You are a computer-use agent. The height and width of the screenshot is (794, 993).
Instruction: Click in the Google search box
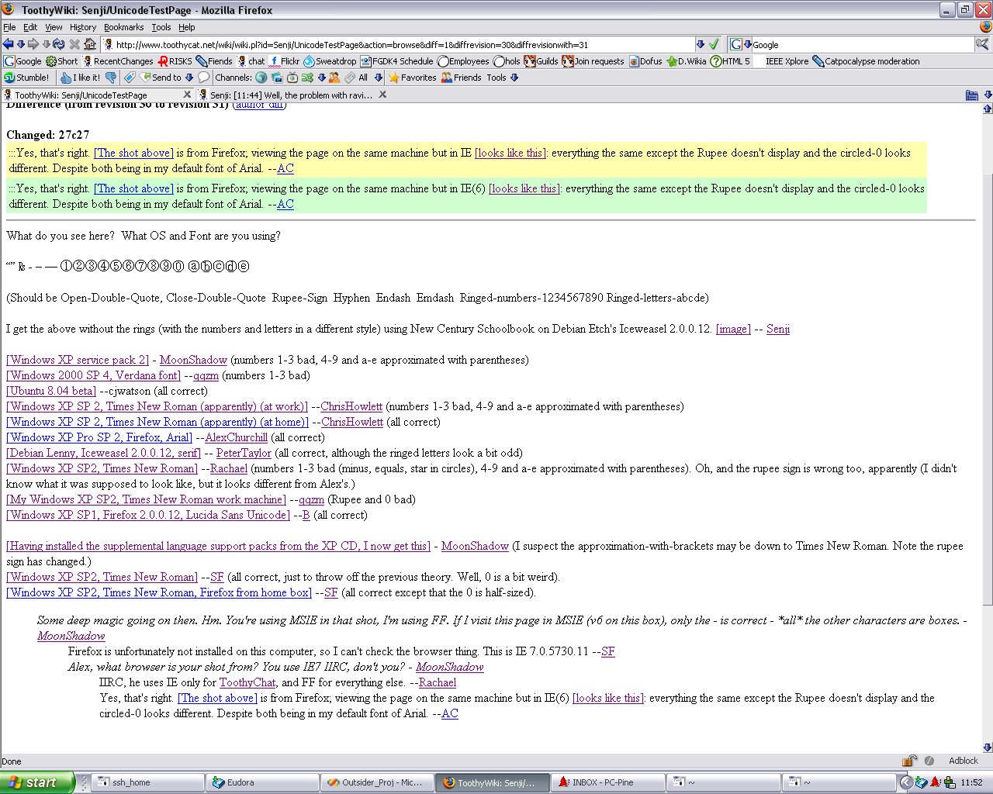pos(863,45)
